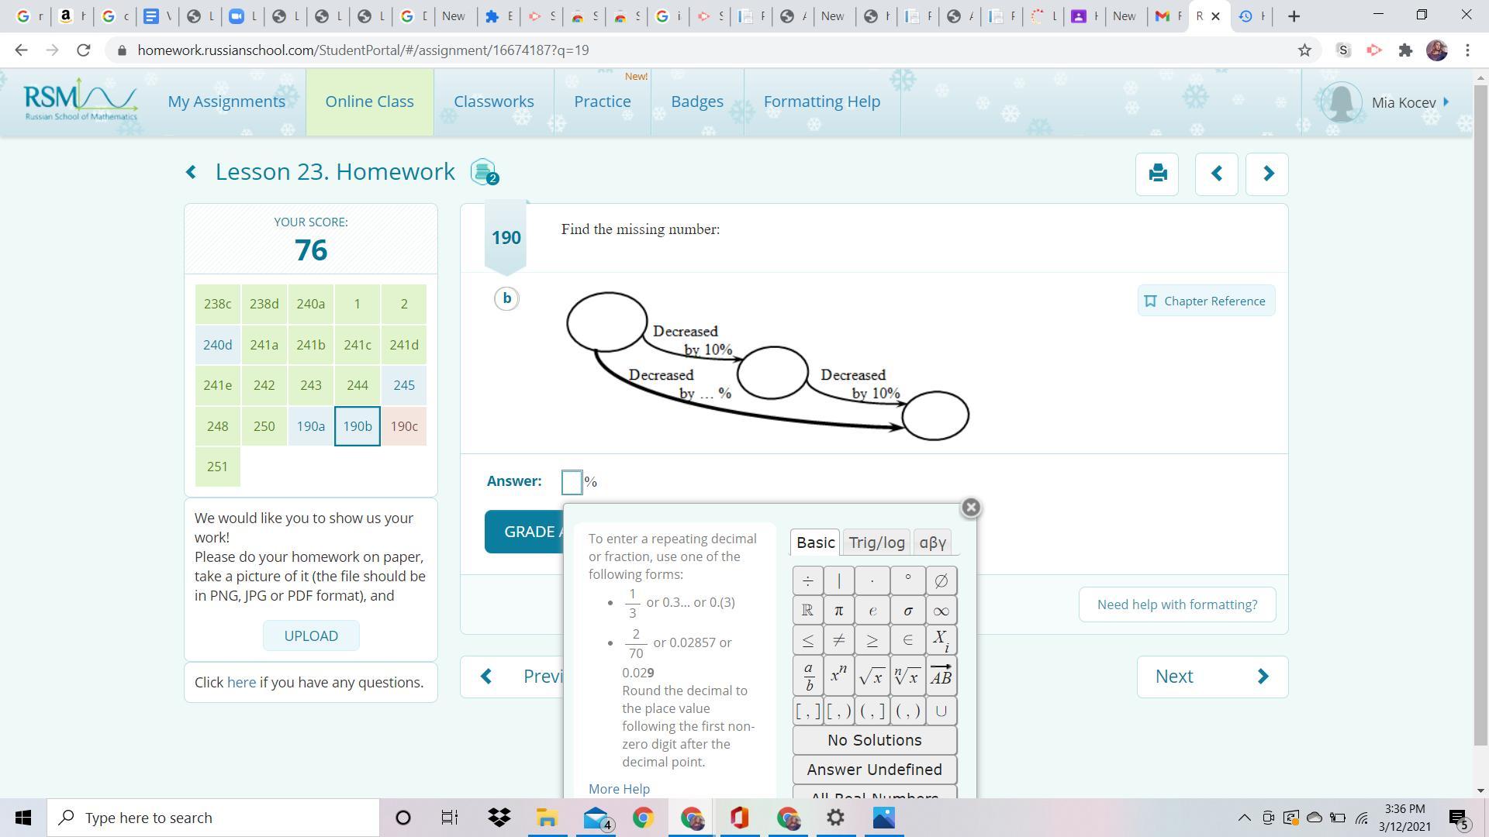Close the math keyboard popup
This screenshot has width=1489, height=837.
click(970, 508)
